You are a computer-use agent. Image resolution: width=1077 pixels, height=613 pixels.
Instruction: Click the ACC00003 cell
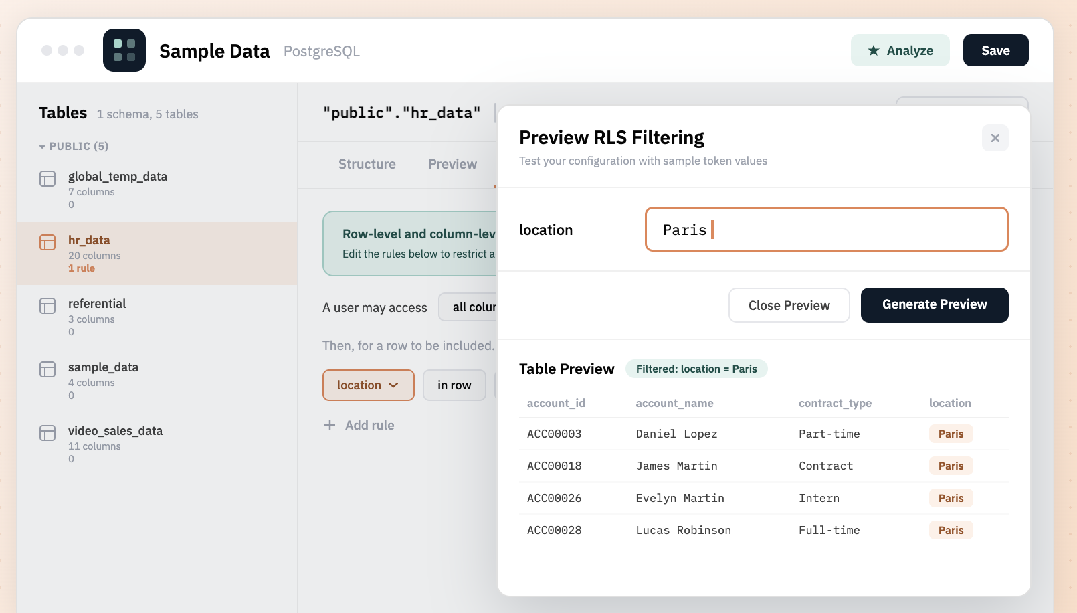(x=555, y=434)
